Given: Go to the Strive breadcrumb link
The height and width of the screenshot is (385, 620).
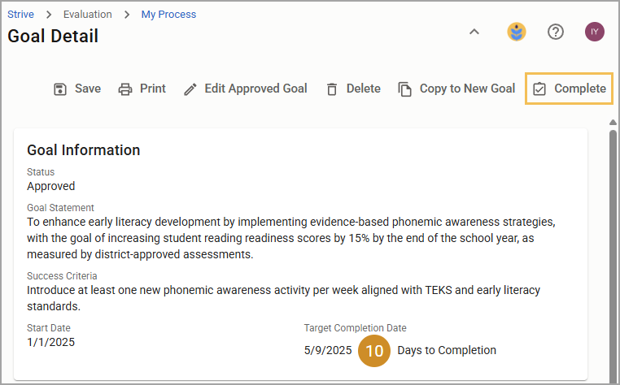Looking at the screenshot, I should (x=20, y=15).
